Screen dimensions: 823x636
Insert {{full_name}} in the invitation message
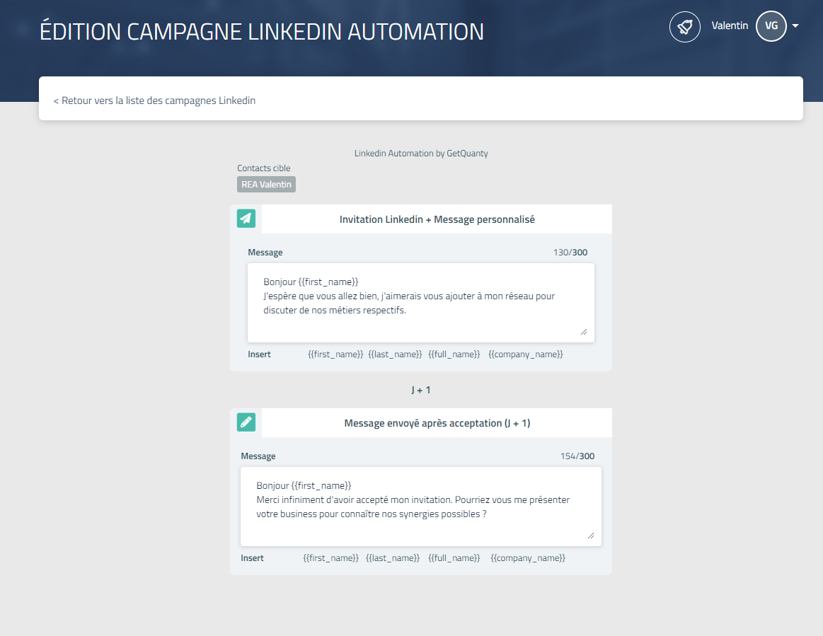454,354
